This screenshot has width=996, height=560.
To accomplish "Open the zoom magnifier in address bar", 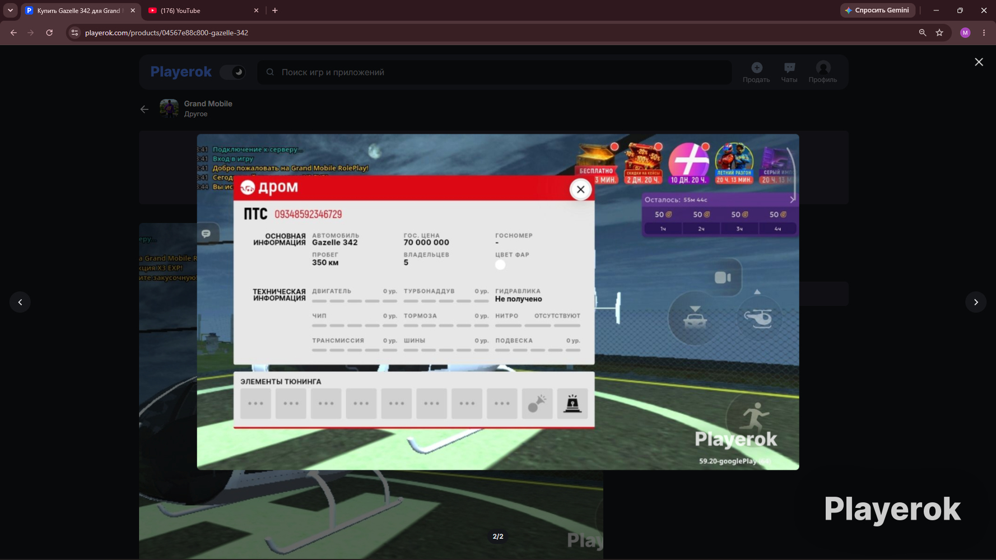I will 922,32.
